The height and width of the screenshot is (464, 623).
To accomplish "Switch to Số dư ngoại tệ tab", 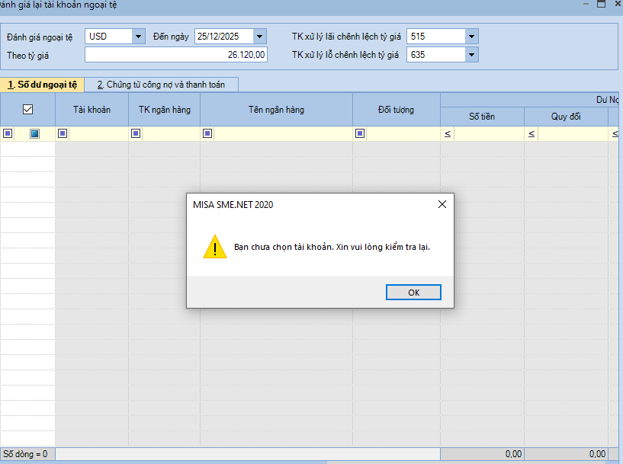I will [43, 85].
